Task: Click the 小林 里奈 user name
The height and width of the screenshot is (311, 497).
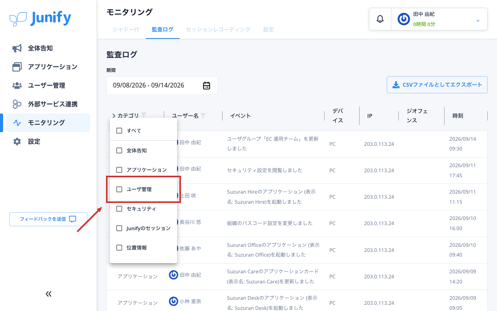Action: tap(190, 301)
